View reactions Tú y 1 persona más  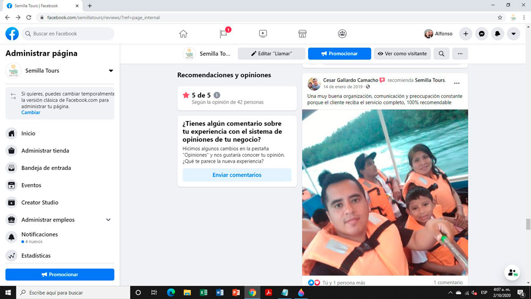[344, 283]
